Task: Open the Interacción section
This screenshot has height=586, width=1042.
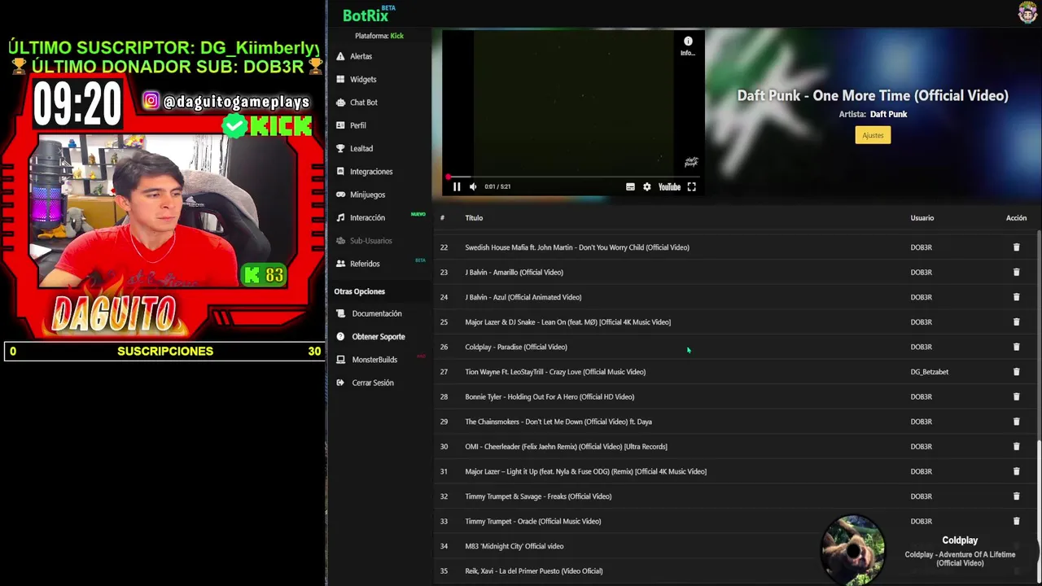Action: click(x=367, y=218)
